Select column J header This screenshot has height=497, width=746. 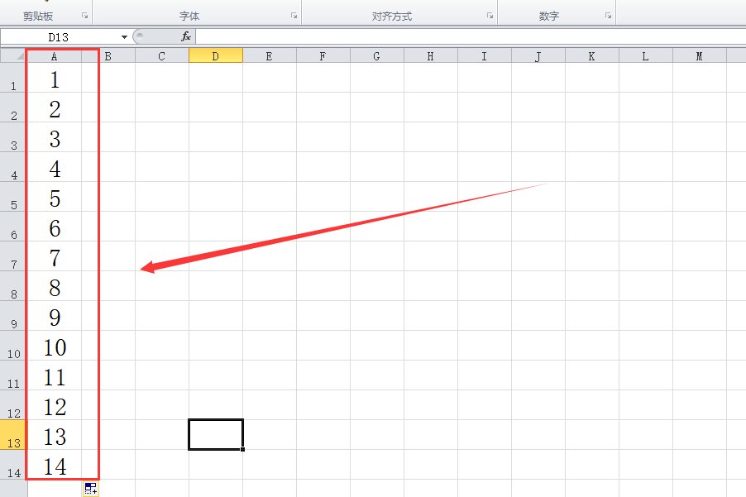click(x=538, y=56)
